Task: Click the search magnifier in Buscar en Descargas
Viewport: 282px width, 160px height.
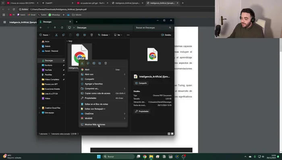Action: [170, 27]
